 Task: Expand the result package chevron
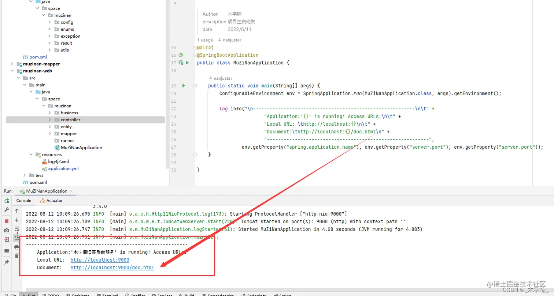(50, 43)
